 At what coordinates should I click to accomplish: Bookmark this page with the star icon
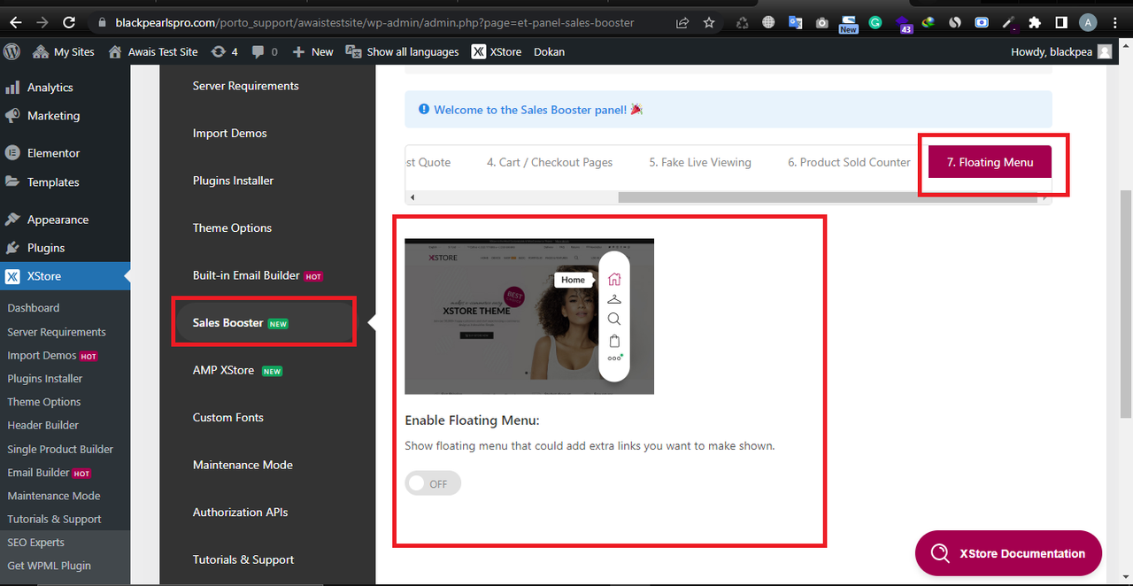coord(709,23)
